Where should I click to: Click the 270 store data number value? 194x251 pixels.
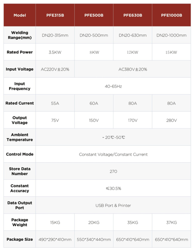[x=113, y=171]
